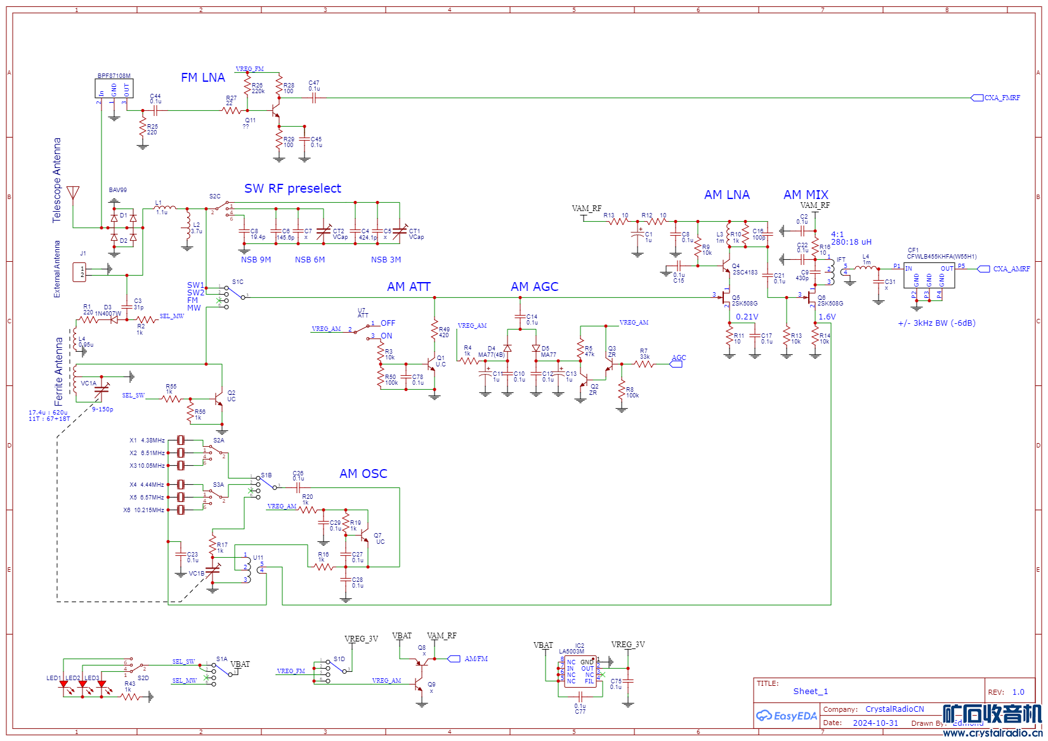Select the revision value "1.0"
Viewport: 1048px width, 741px height.
pyautogui.click(x=1018, y=692)
